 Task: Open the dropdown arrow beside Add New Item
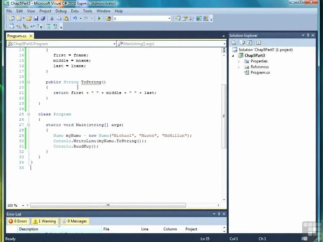pyautogui.click(x=24, y=18)
